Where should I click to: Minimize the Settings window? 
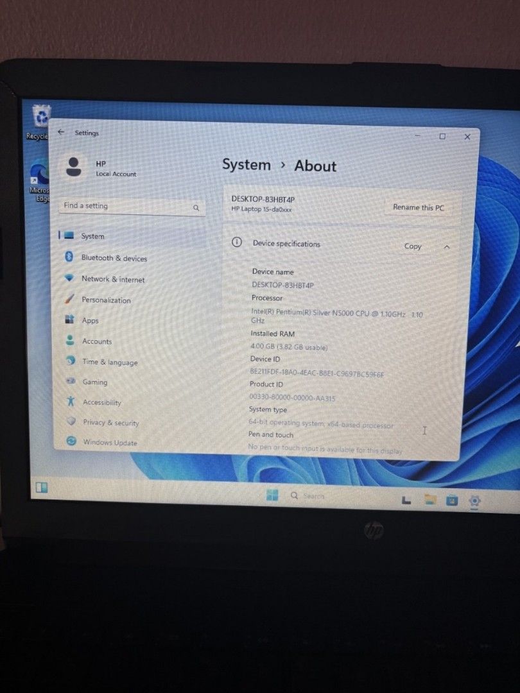(418, 135)
